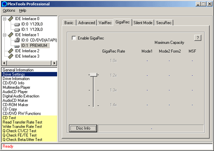Select ID:1 Y120L0 in the tree
The image size is (214, 151).
pyautogui.click(x=32, y=29)
